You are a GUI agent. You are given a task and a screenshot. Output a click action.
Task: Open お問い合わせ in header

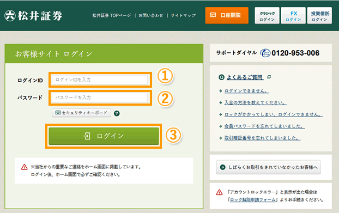tap(151, 16)
